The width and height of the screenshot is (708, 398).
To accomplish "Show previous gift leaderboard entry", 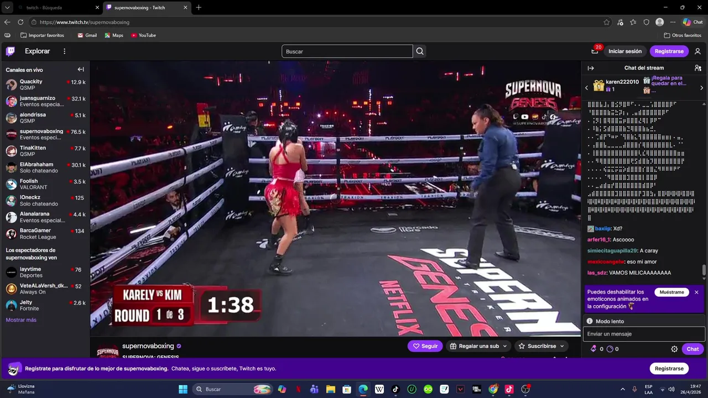I will click(587, 88).
